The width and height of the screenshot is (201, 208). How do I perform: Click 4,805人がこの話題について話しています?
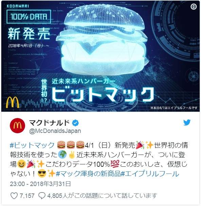(x=102, y=196)
